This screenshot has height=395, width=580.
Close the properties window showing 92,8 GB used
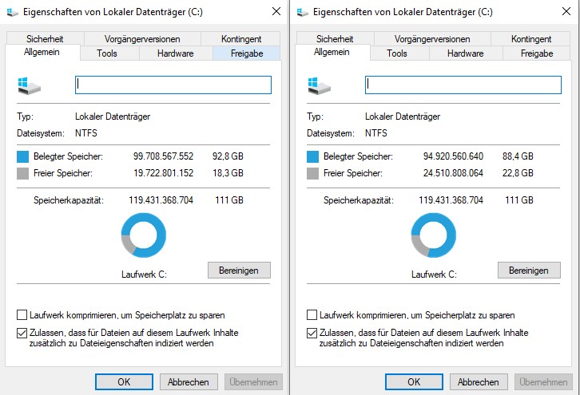(276, 12)
